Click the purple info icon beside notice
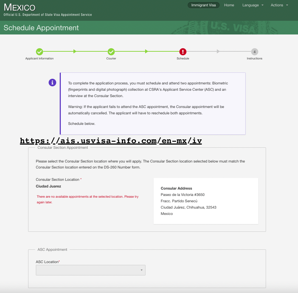The height and width of the screenshot is (293, 298). (52, 83)
